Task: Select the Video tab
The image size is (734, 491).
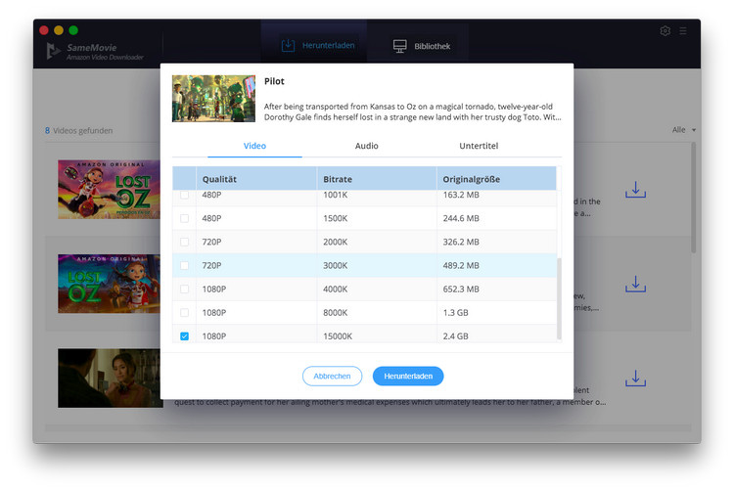Action: pyautogui.click(x=254, y=146)
